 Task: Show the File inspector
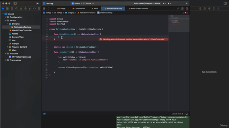point(200,9)
